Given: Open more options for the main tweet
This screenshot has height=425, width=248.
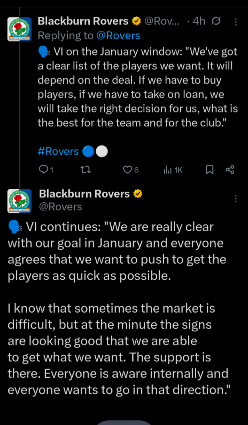Looking at the screenshot, I should click(x=236, y=199).
